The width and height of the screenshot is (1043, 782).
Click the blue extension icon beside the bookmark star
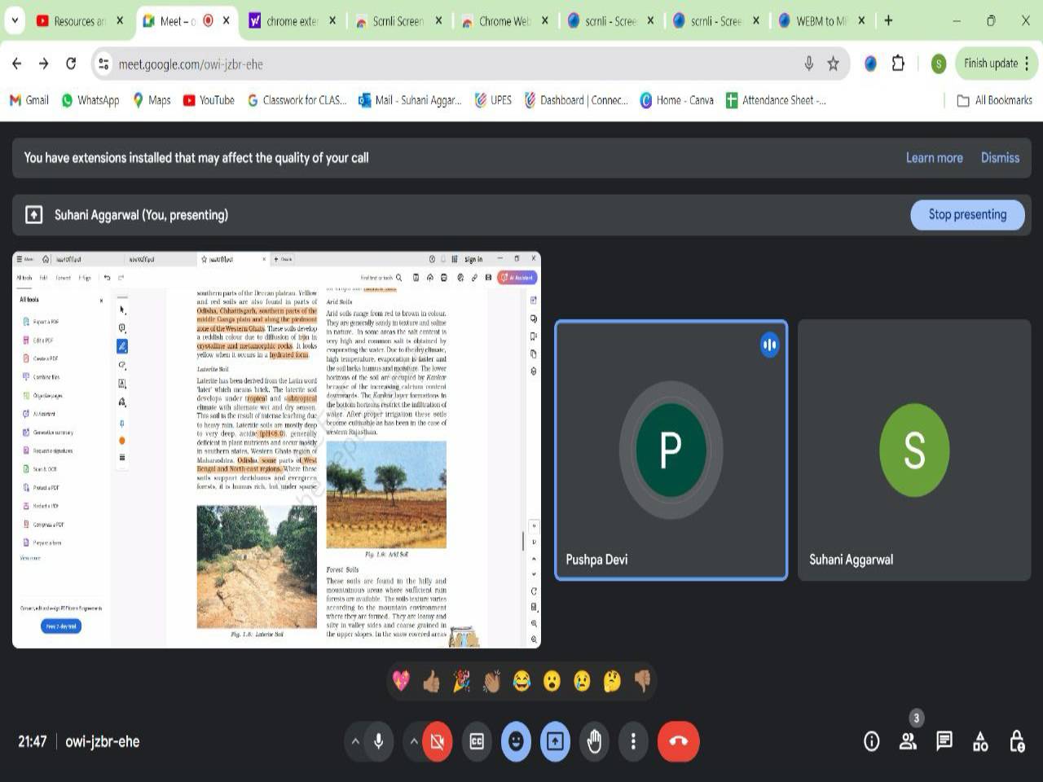870,64
